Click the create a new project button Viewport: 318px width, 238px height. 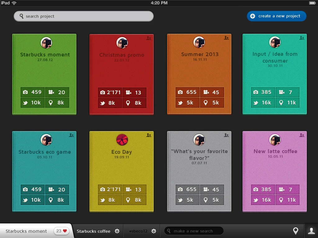coord(276,16)
